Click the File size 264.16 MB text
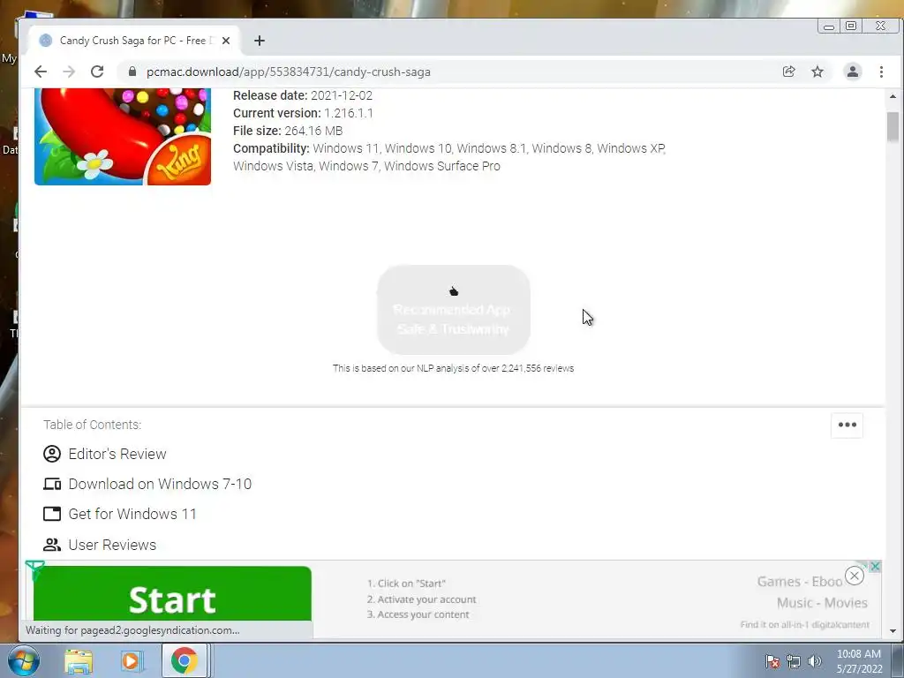The height and width of the screenshot is (678, 904). (288, 131)
